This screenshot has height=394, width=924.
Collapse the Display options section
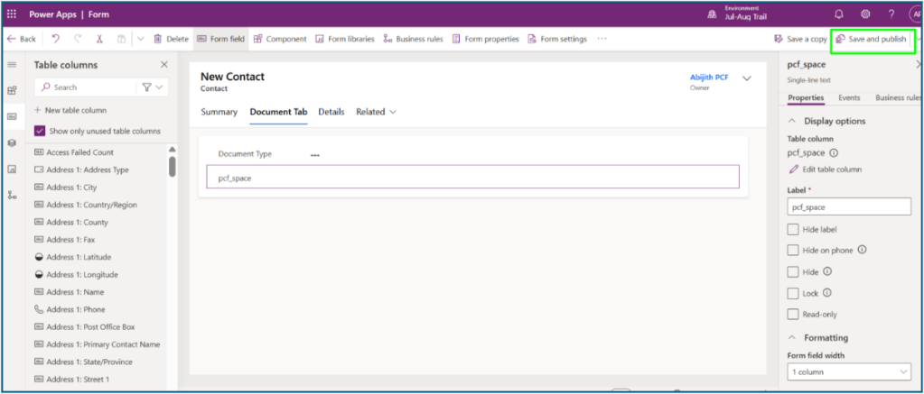pos(793,121)
